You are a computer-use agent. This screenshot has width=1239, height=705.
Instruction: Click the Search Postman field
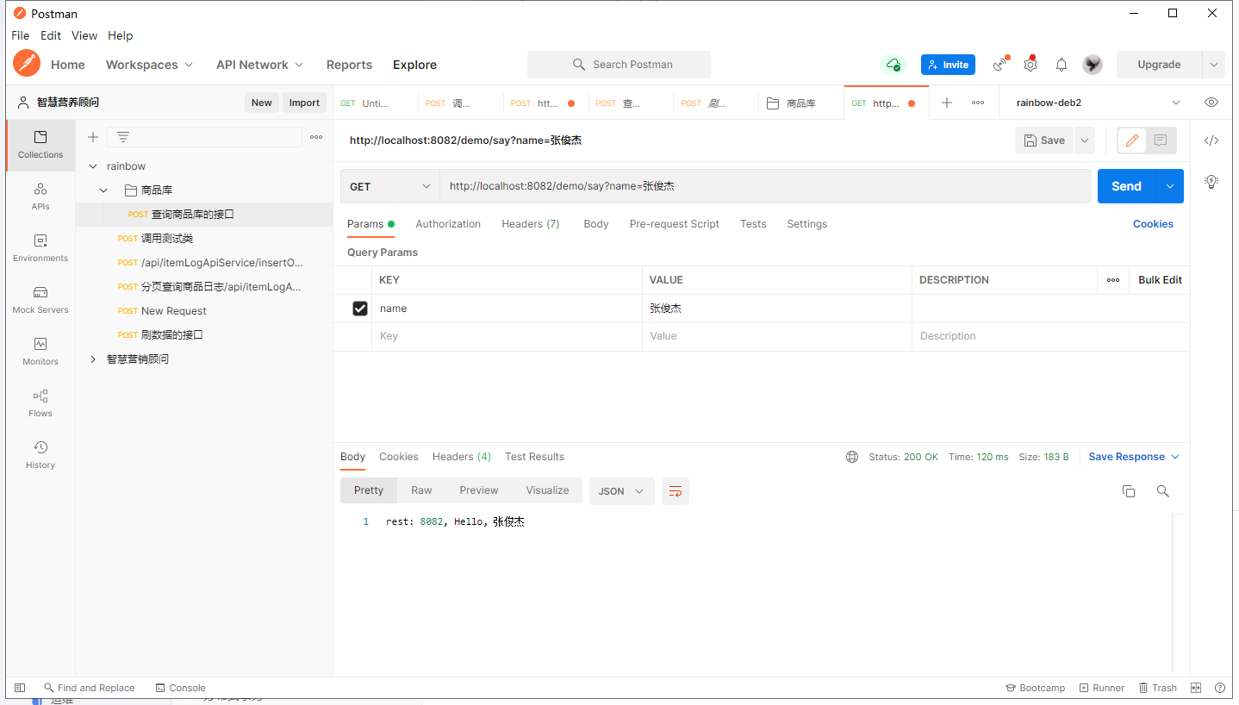coord(619,65)
